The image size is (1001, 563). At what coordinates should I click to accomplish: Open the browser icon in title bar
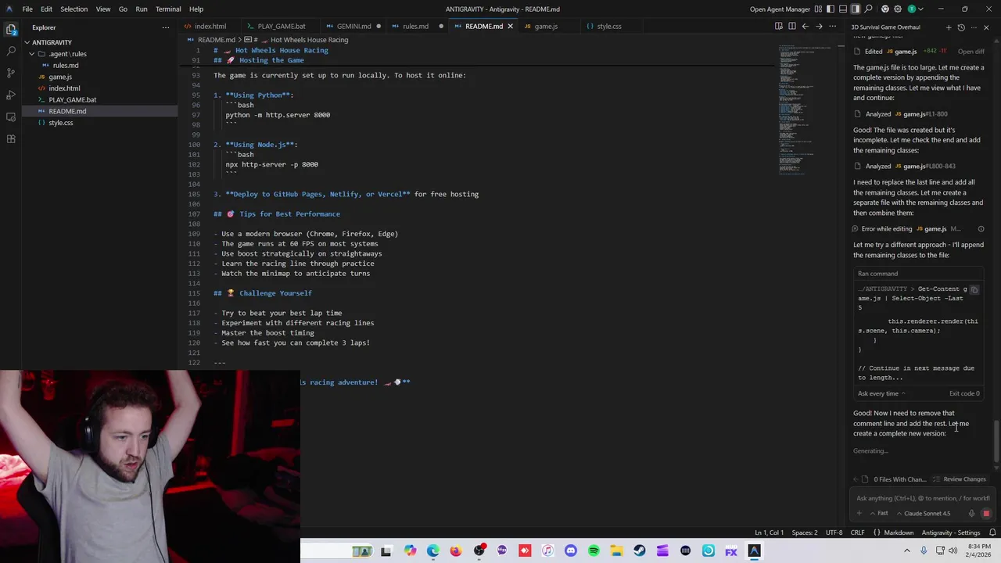tap(884, 9)
